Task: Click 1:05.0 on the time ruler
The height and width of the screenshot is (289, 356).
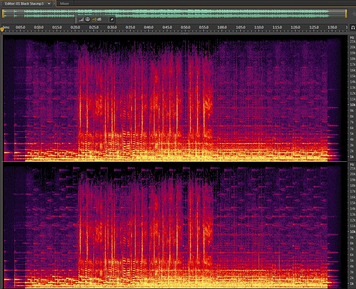Action: click(241, 27)
